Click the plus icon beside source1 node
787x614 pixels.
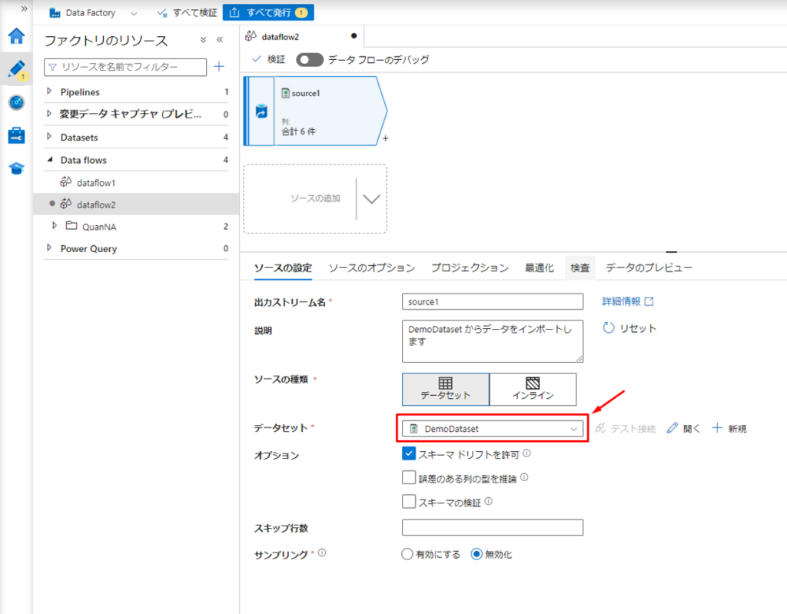point(386,138)
